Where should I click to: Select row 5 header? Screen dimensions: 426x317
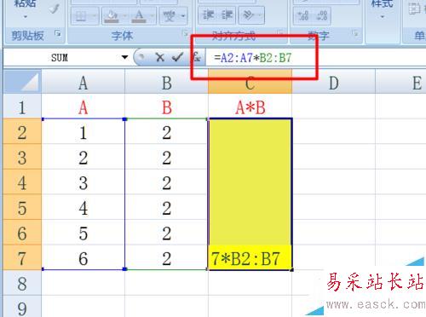(22, 207)
